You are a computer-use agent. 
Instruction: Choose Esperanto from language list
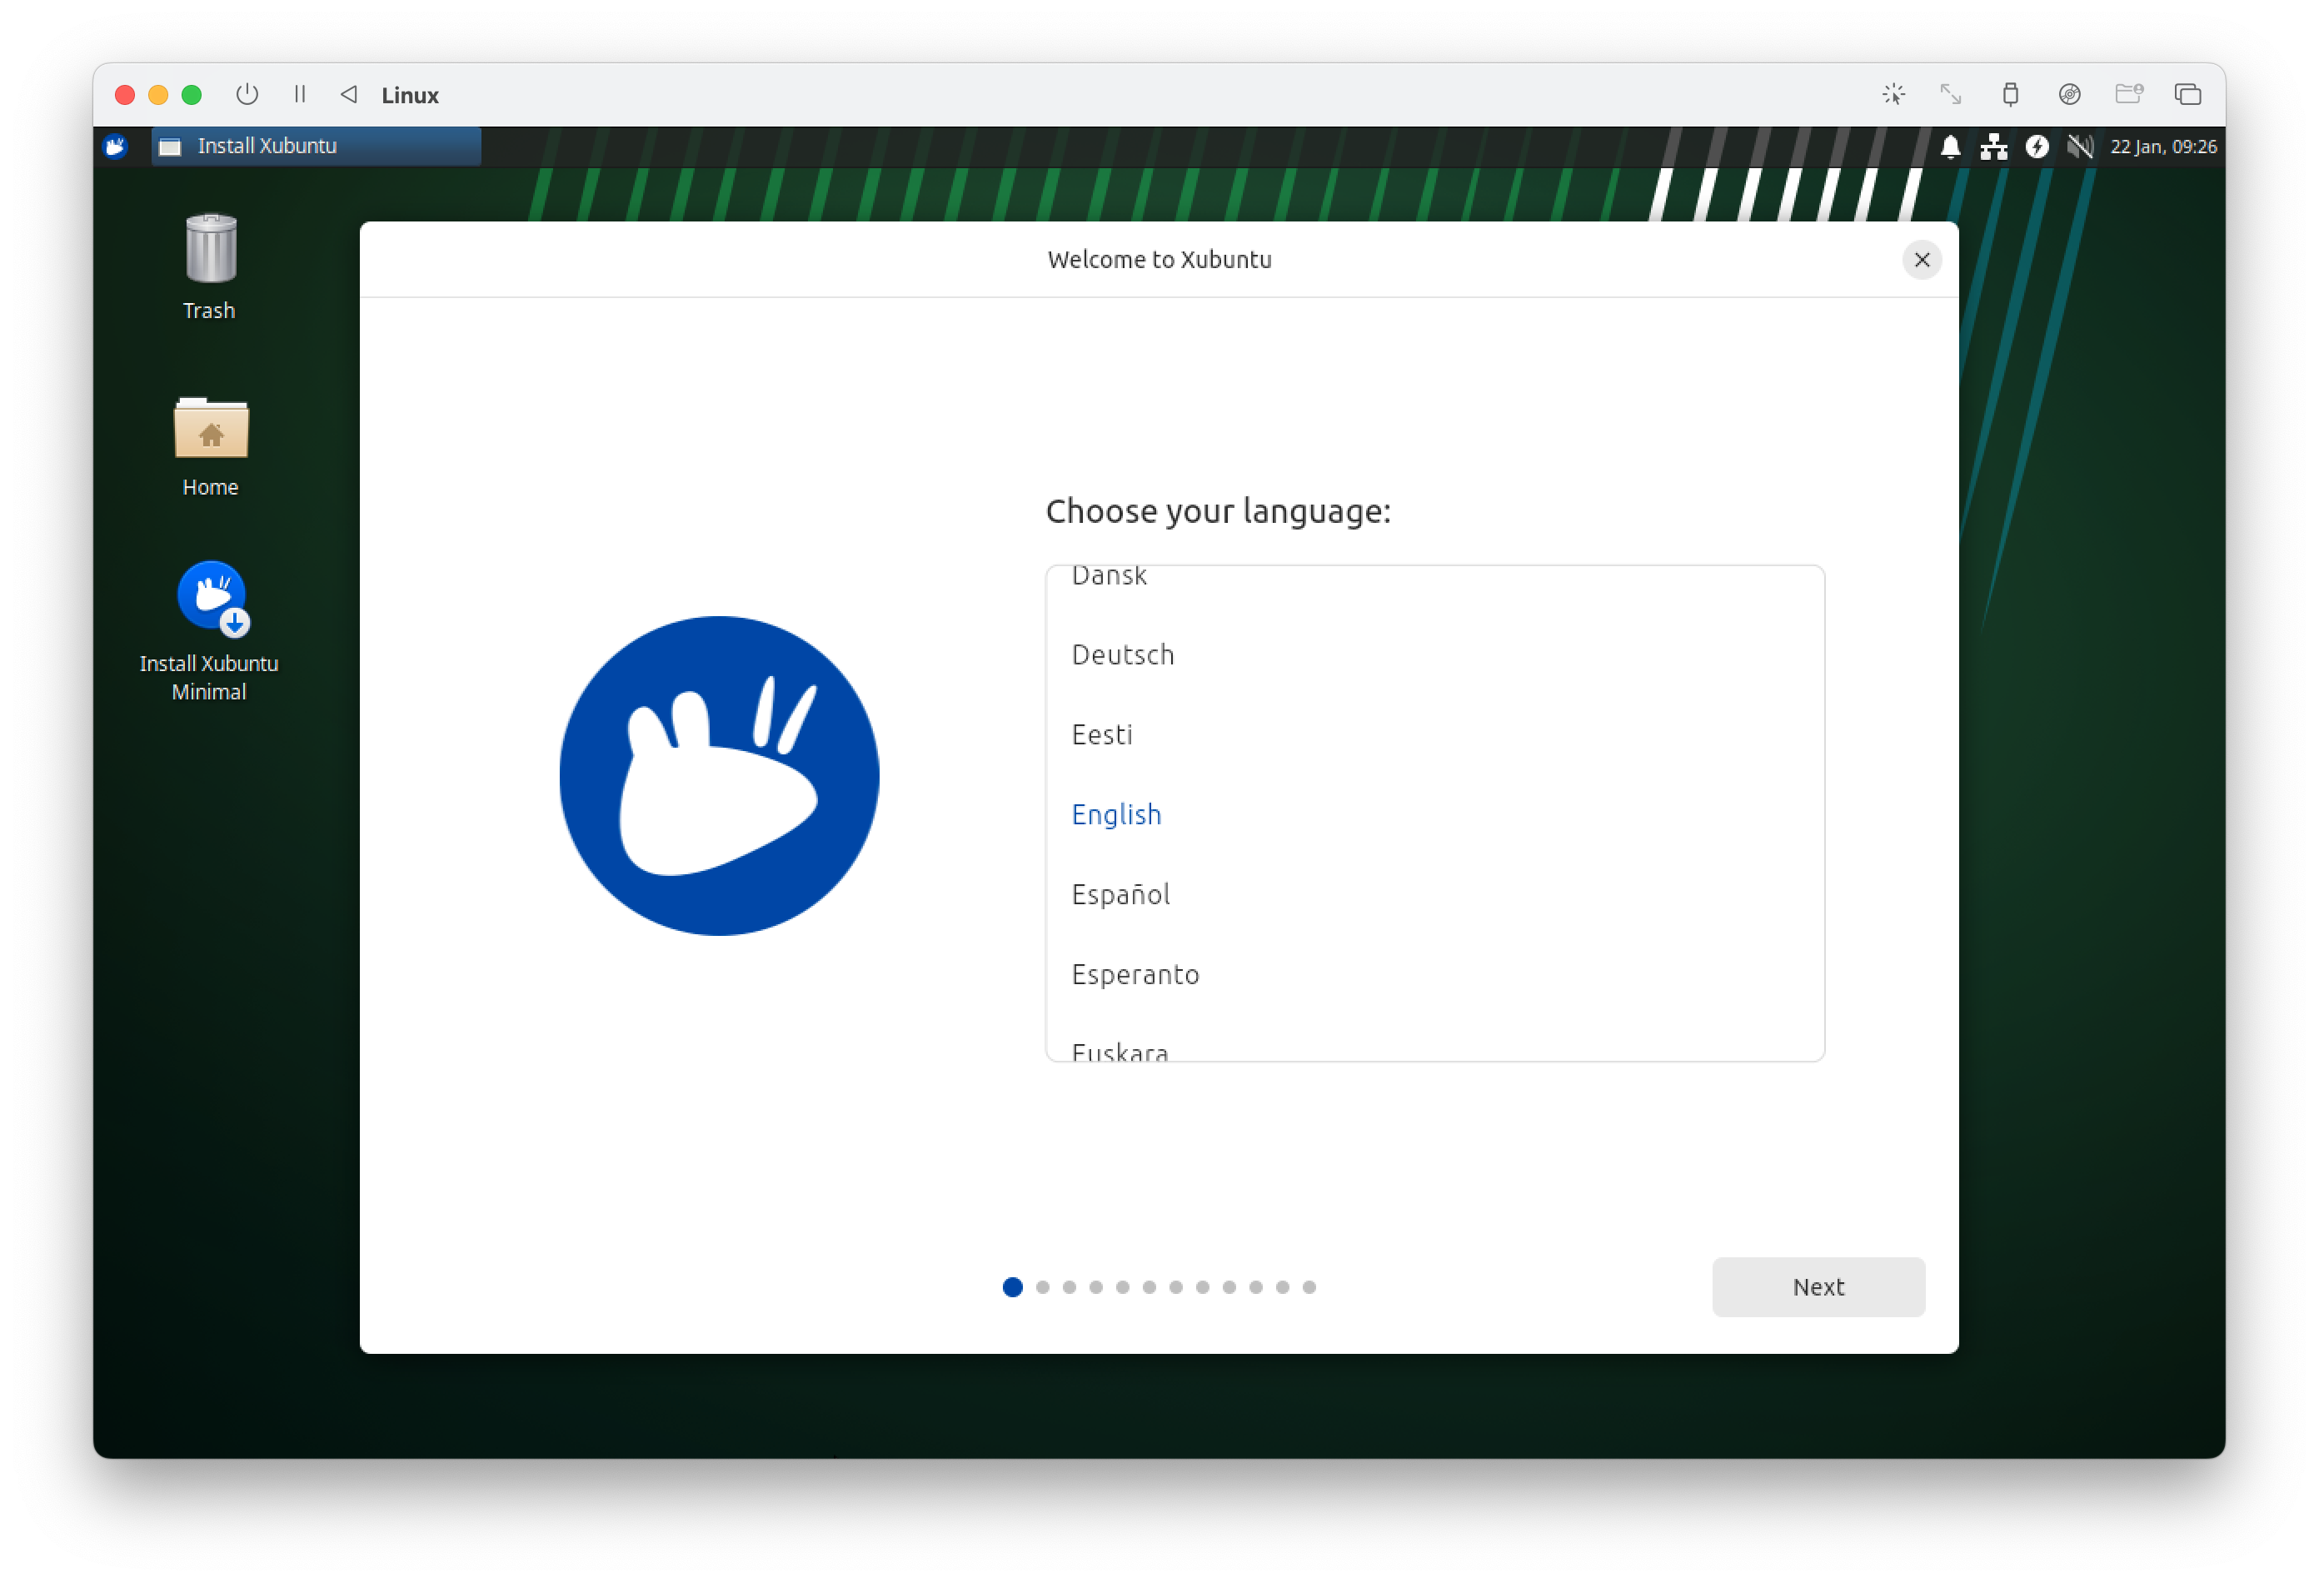1435,973
